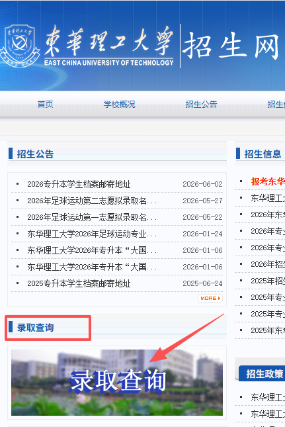
Task: Open 东华理工大学2026年足球运动专业 announcement
Action: coord(92,234)
